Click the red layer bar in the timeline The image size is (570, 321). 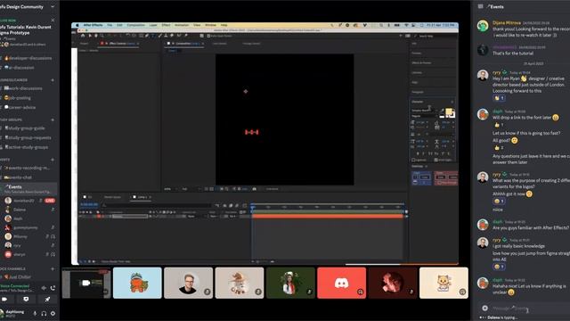[328, 216]
